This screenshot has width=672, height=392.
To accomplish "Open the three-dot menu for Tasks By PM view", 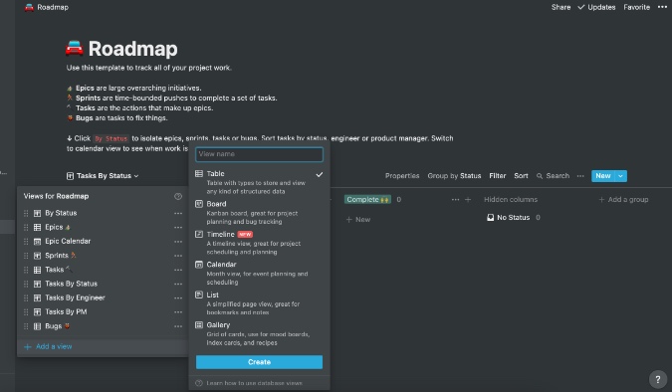I will click(178, 311).
